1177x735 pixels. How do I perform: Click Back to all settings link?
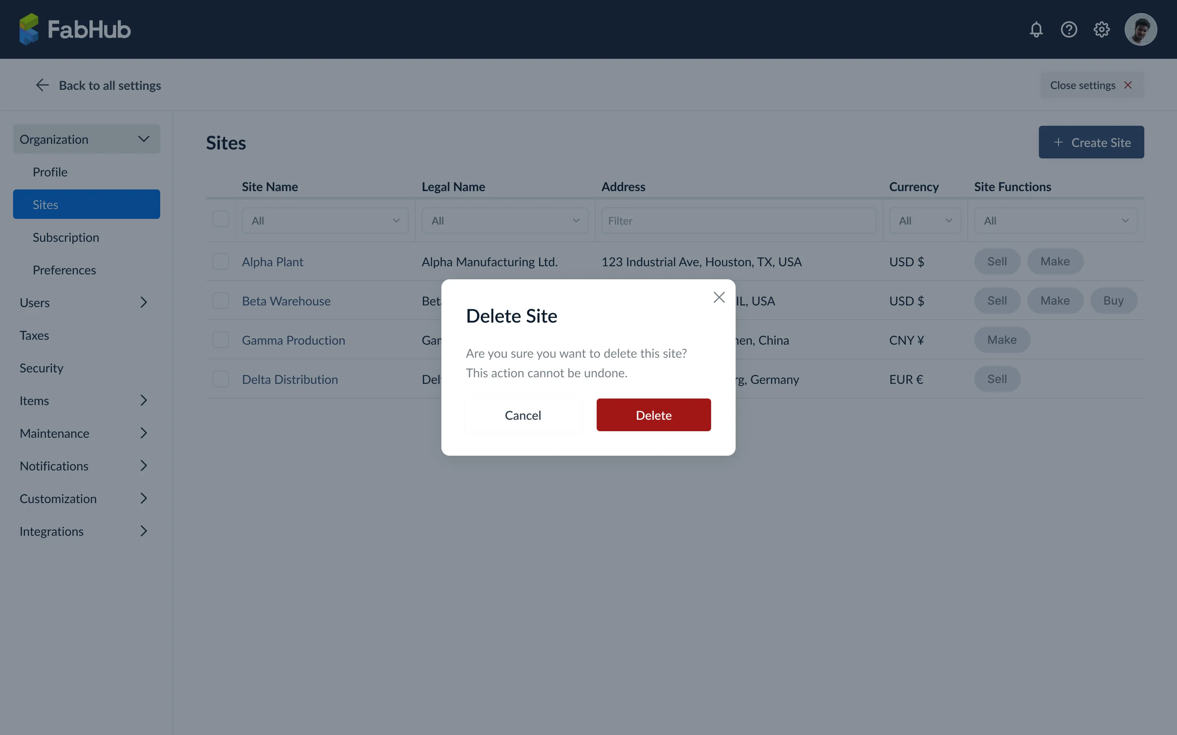pos(110,85)
